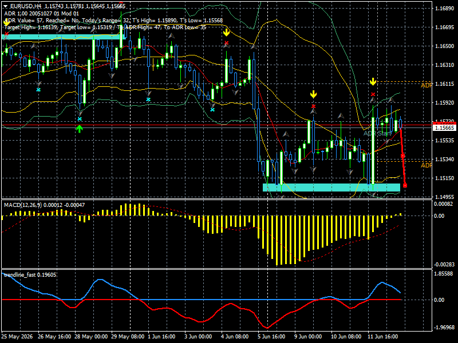Click the trendline_fast 0.19605 indicator label
The image size is (458, 343).
pos(30,275)
